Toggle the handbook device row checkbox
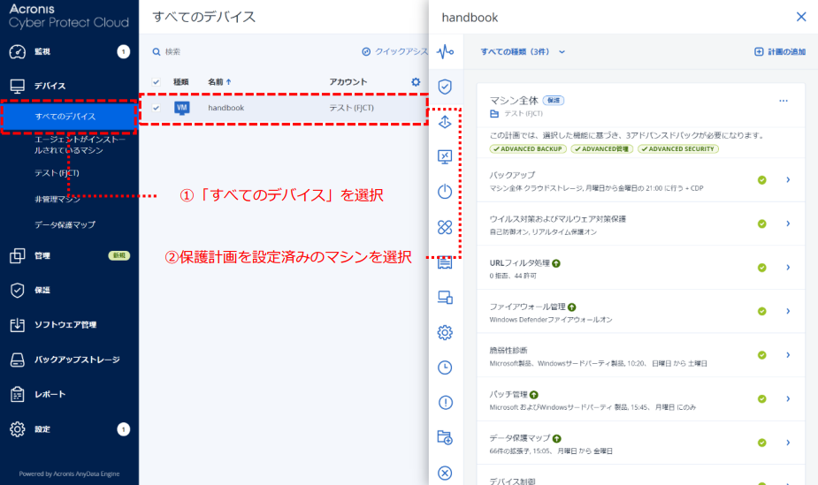The width and height of the screenshot is (818, 485). [157, 108]
